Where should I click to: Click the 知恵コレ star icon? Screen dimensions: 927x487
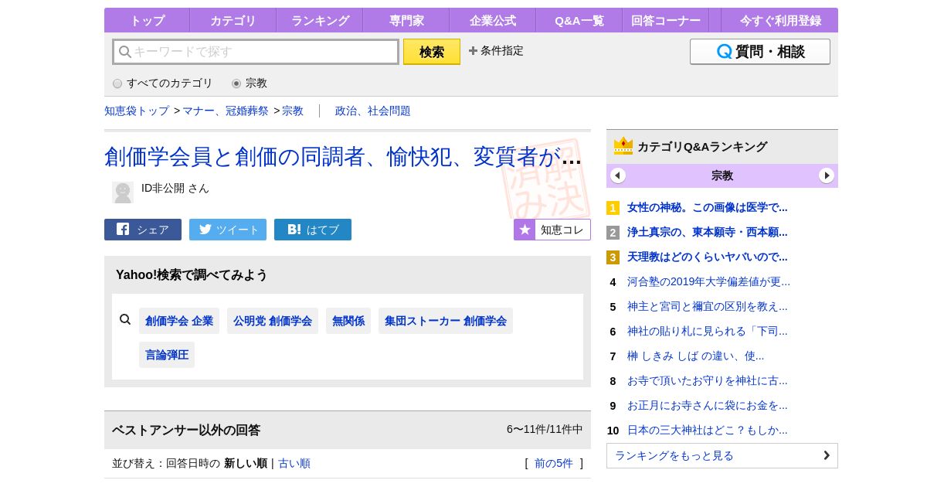coord(525,230)
